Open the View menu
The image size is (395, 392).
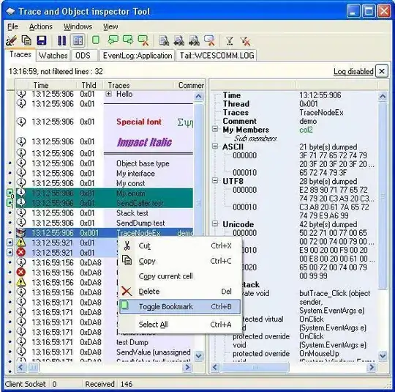click(x=110, y=27)
